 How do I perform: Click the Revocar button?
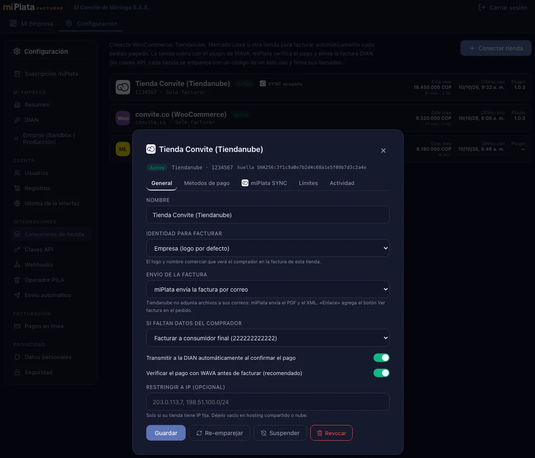click(332, 433)
